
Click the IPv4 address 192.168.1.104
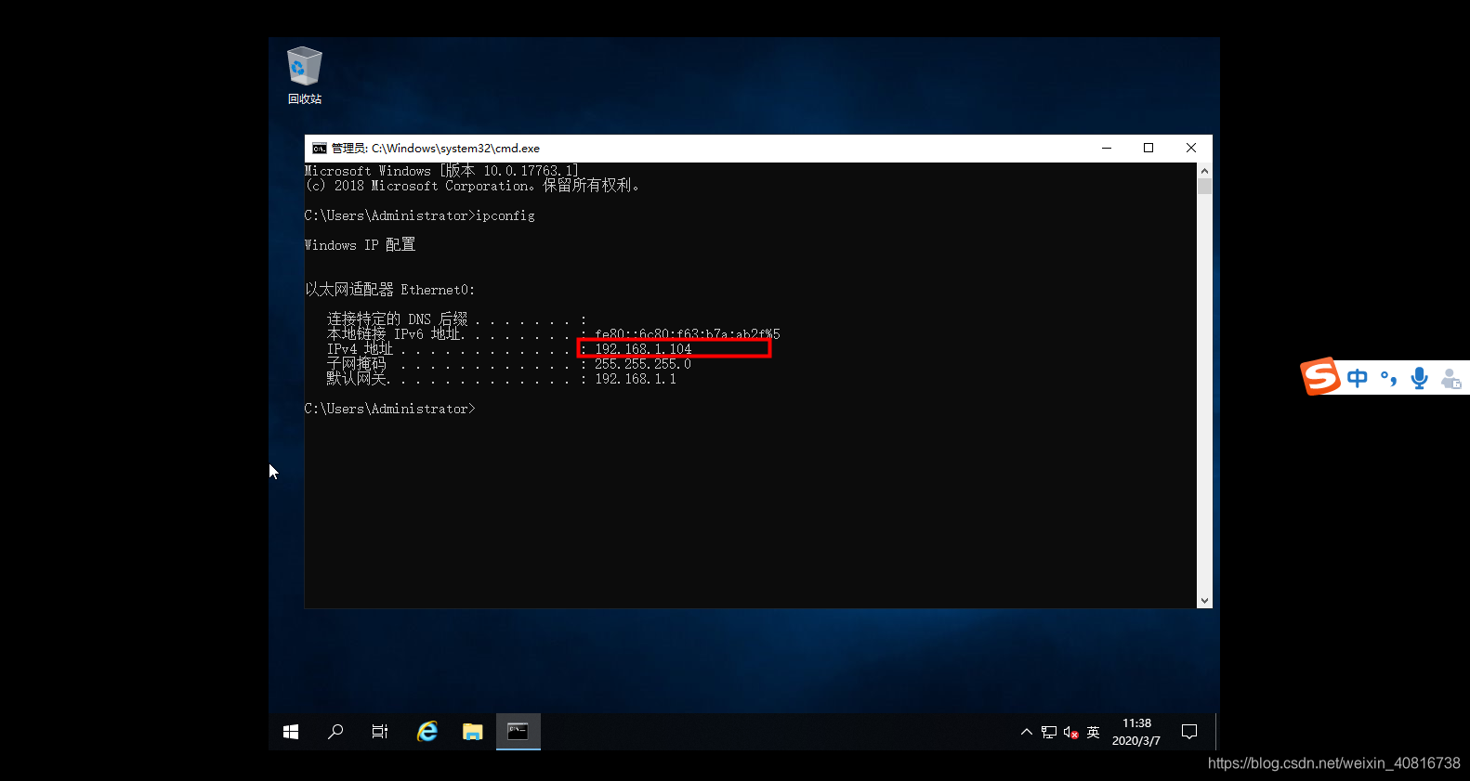point(643,349)
